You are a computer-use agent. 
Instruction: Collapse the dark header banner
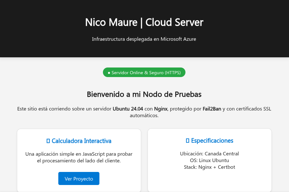point(144,28)
